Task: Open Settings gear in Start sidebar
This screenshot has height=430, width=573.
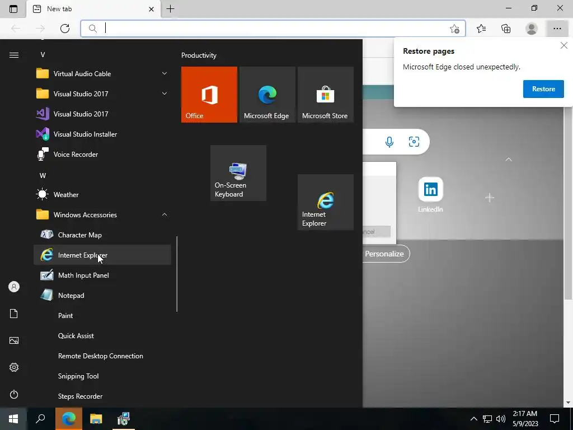Action: tap(14, 367)
